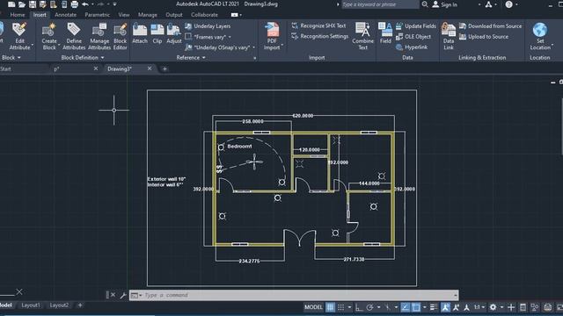563x316 pixels.
Task: Launch the Block Editor
Action: coord(120,36)
